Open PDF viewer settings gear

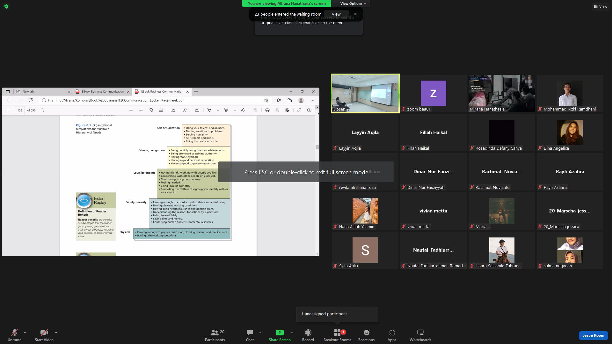coord(309,110)
